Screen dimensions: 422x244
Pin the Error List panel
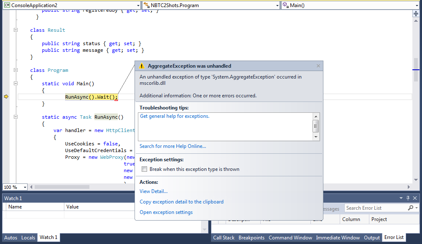pos(408,198)
